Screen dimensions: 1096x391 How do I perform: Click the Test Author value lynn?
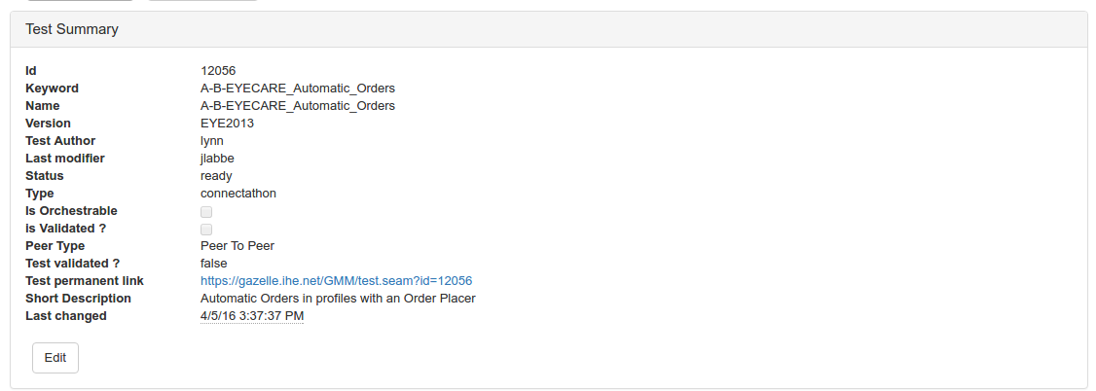point(212,141)
